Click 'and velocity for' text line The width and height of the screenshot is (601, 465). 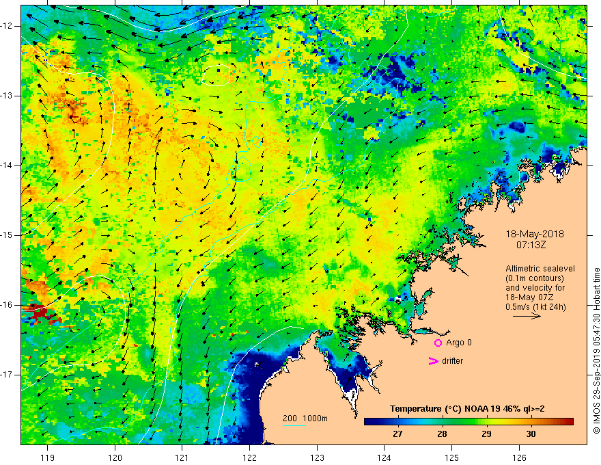535,288
